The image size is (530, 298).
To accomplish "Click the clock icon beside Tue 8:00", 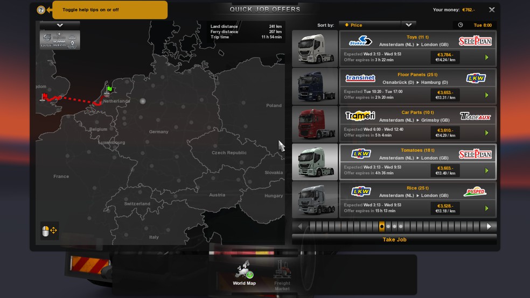I will (461, 25).
